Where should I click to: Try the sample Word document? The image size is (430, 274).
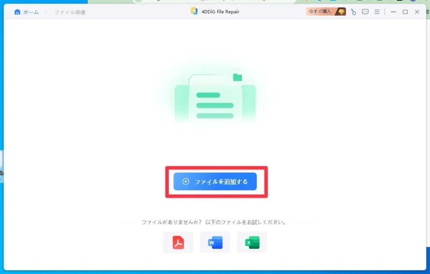215,242
